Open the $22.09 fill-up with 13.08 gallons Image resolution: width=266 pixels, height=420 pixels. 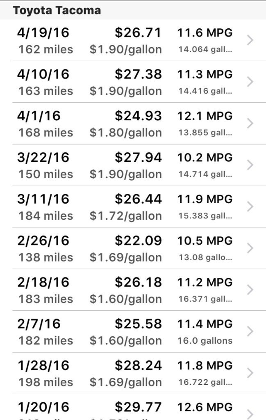pos(133,248)
